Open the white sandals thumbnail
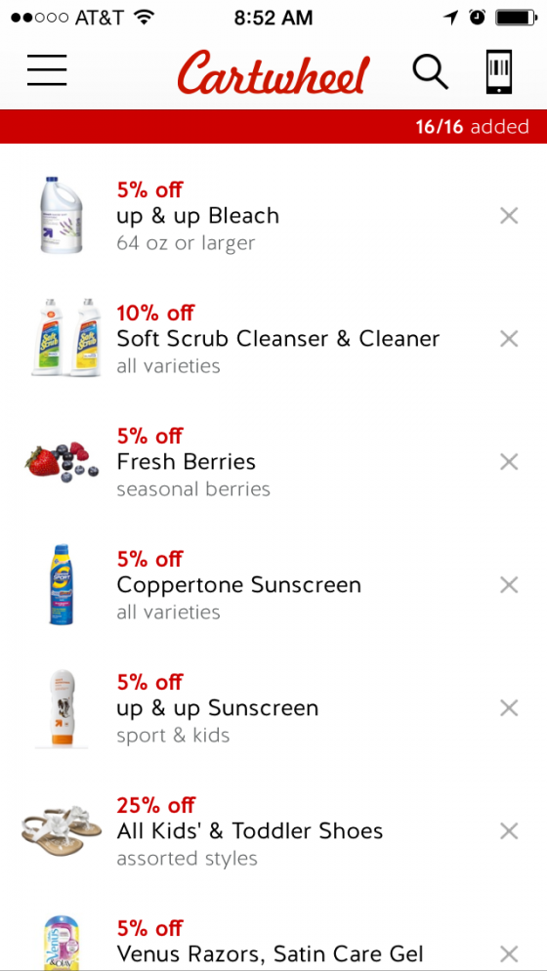Screen dimensions: 547x971 (x=62, y=830)
